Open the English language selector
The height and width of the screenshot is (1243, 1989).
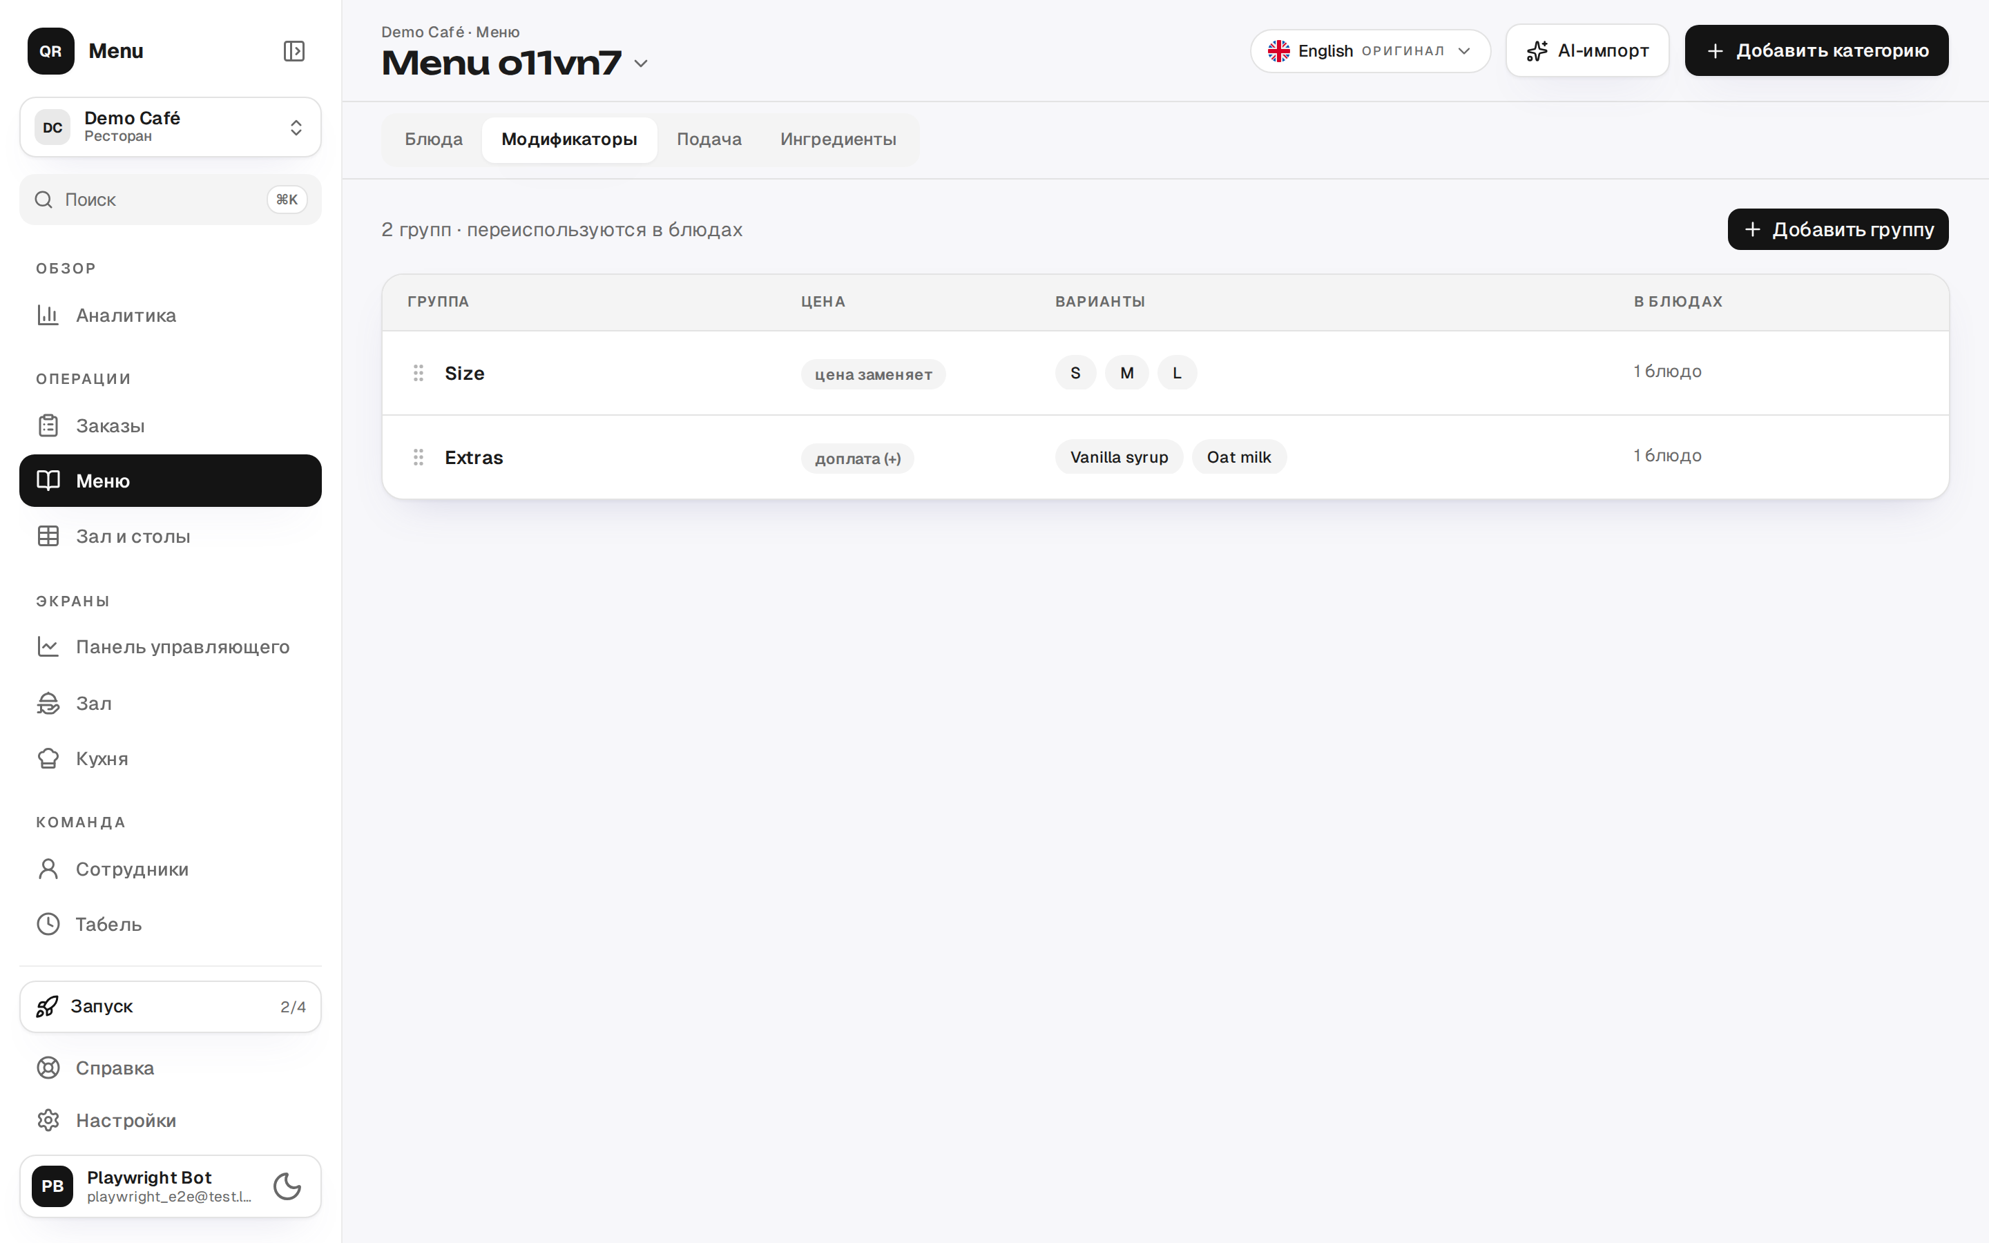point(1370,51)
